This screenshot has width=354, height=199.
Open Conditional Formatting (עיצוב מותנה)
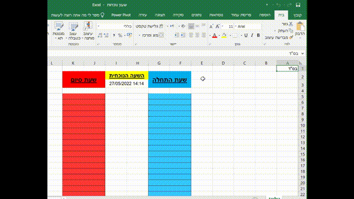coord(88,31)
